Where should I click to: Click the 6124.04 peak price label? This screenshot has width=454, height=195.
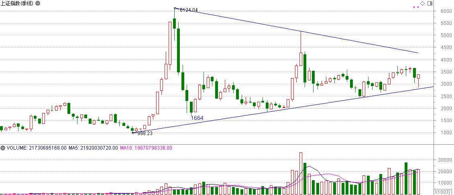click(x=189, y=10)
